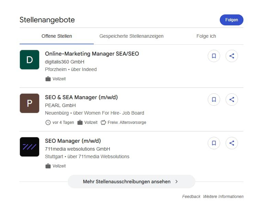Screen dimensions: 262x210
Task: Bookmark the SEO & SEA Manager PEARL job
Action: click(214, 100)
